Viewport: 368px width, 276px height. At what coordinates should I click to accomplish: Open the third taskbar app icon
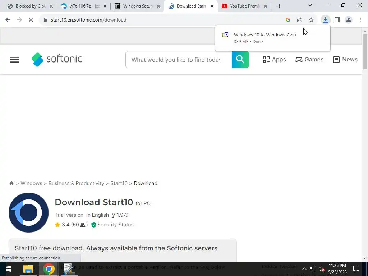tap(69, 269)
